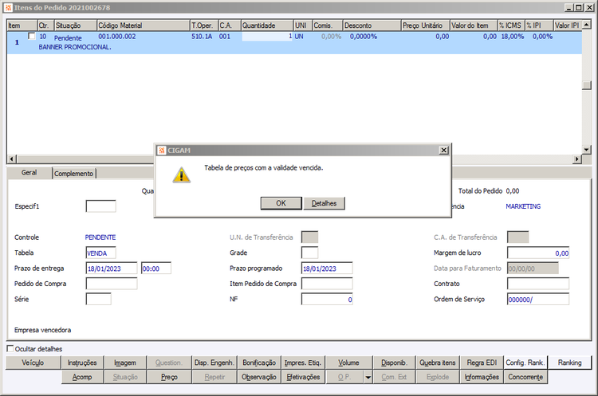Image resolution: width=598 pixels, height=396 pixels.
Task: Click the vertical scrollbar thumb of the grid
Action: pos(587,85)
